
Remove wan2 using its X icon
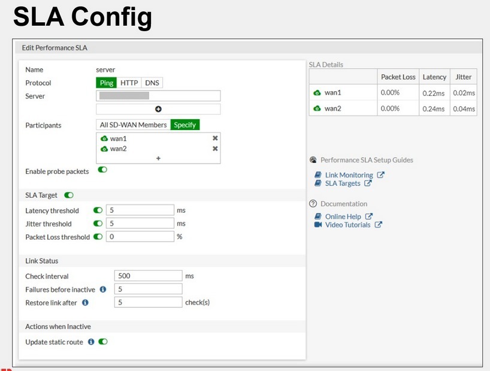pos(215,149)
